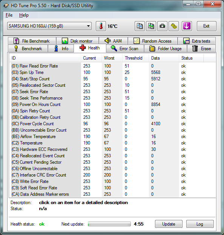Image resolution: width=224 pixels, height=235 pixels.
Task: Click the Exit button
Action: pos(207,26)
